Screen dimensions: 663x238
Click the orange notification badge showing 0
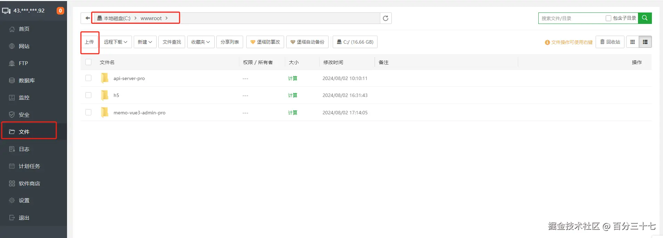pyautogui.click(x=60, y=11)
